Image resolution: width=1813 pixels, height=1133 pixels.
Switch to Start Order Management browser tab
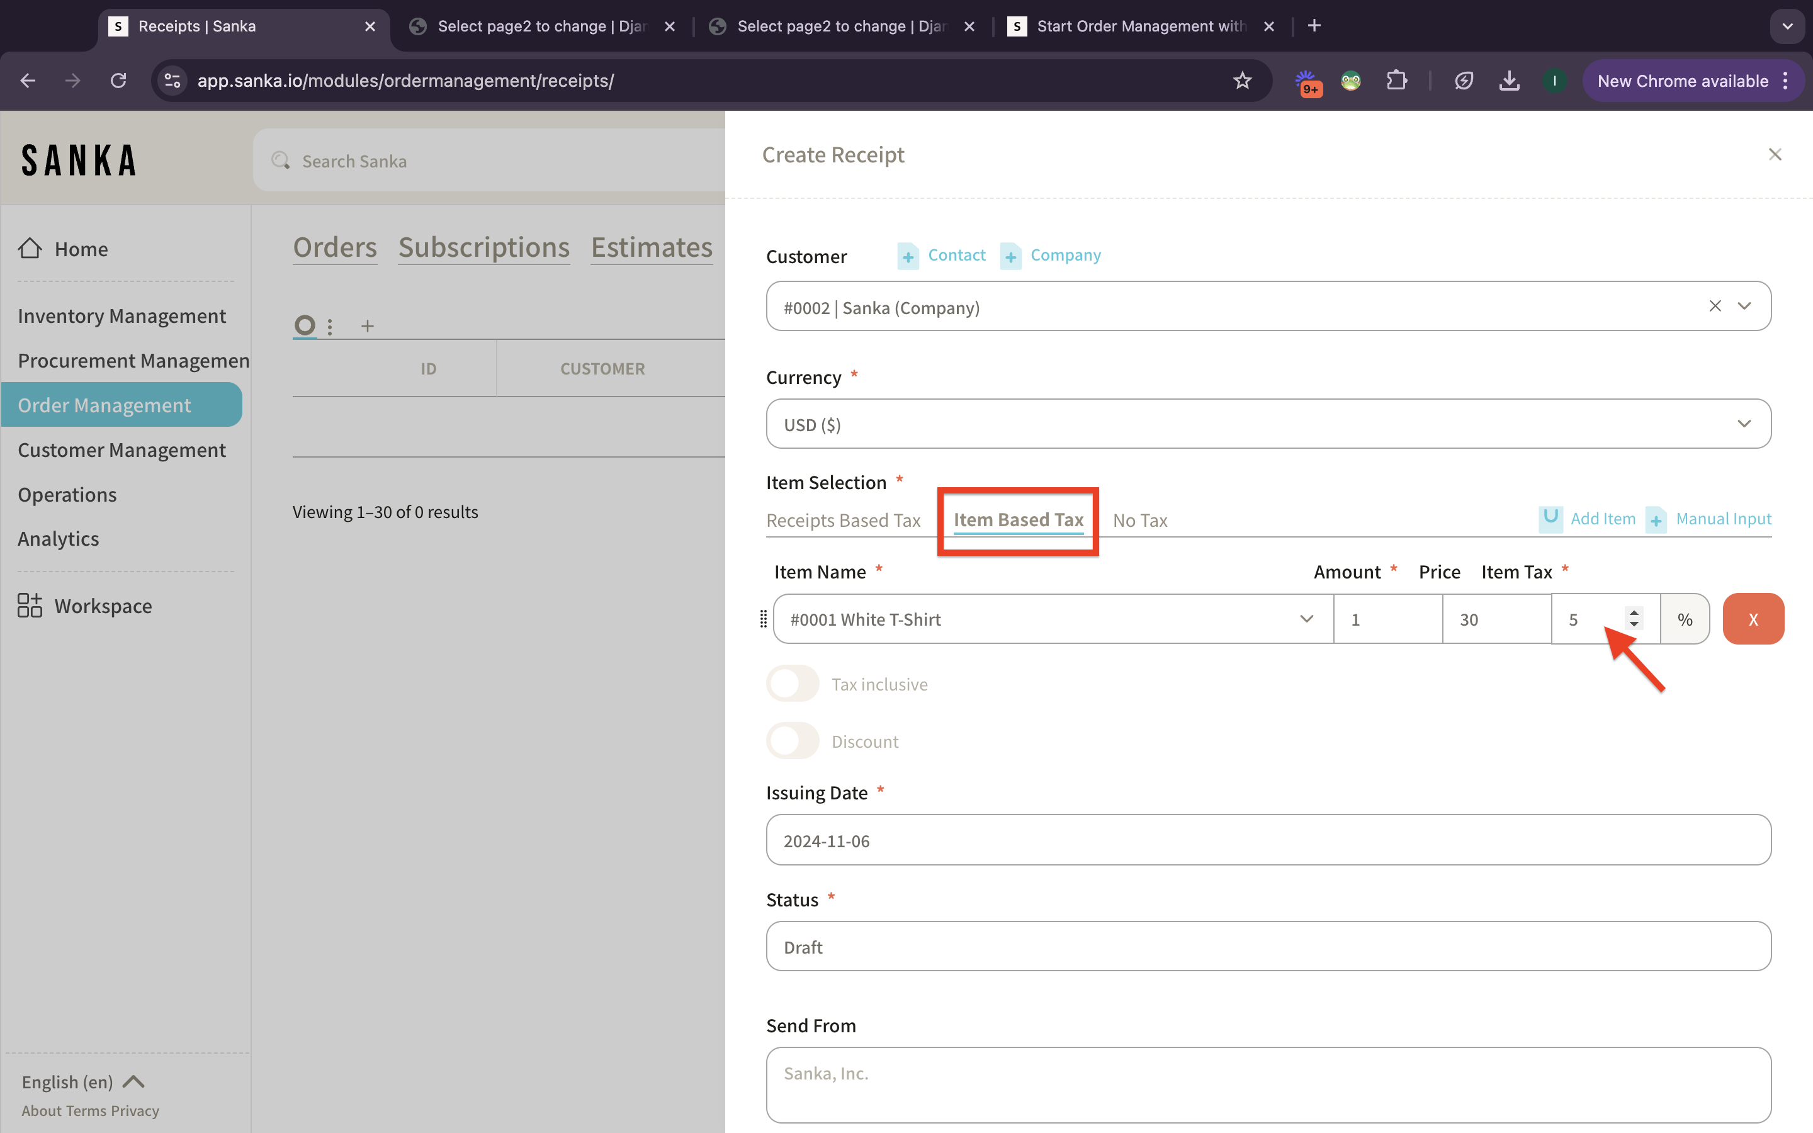(x=1141, y=26)
